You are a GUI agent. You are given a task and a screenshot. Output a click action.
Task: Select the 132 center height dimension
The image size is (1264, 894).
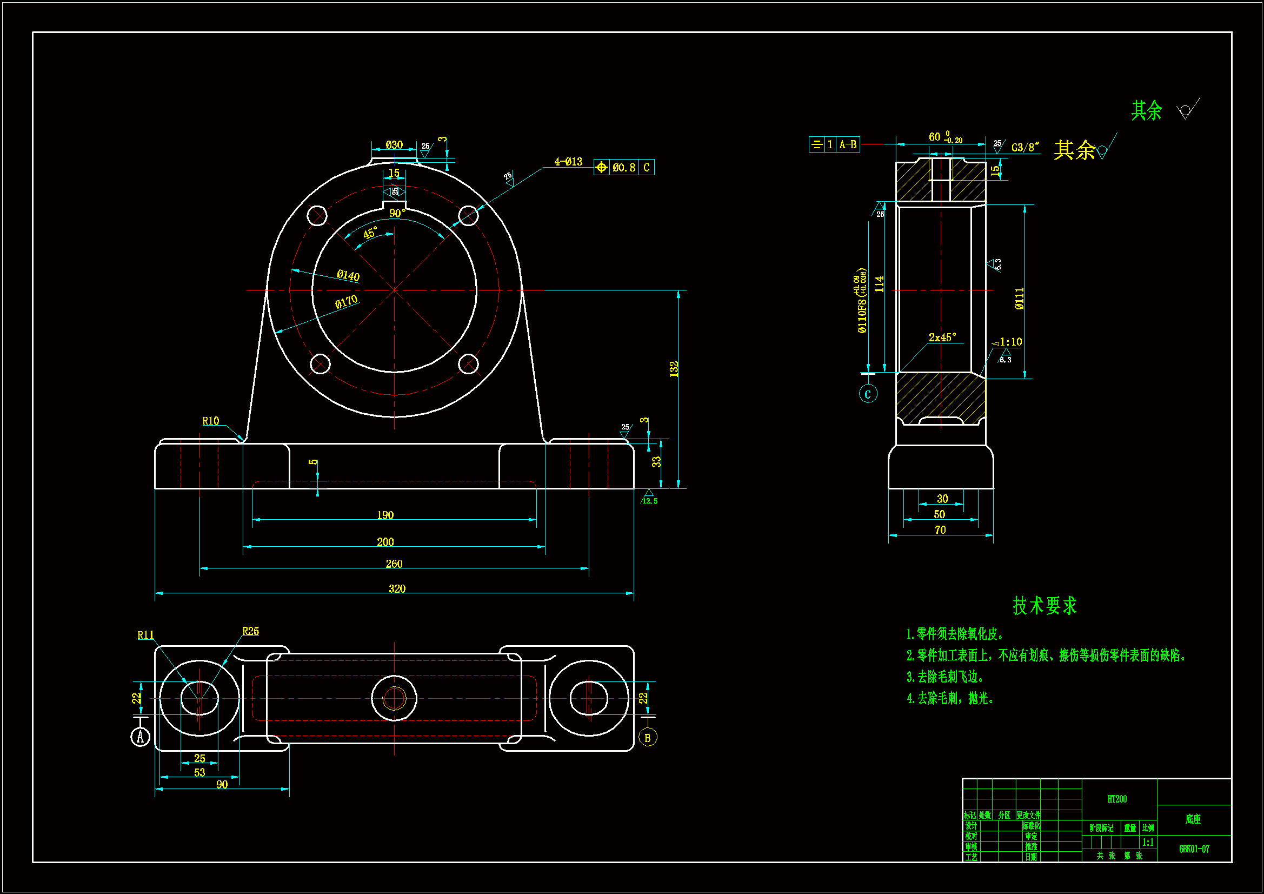[x=674, y=368]
